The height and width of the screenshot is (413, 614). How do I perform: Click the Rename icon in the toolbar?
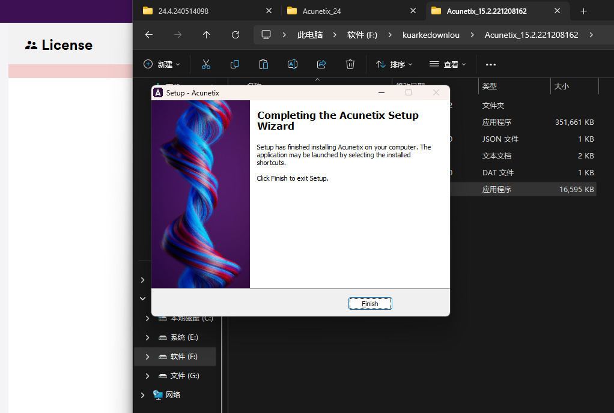click(x=293, y=64)
